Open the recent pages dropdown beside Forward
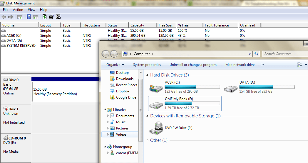The width and height of the screenshot is (308, 163). pos(120,54)
